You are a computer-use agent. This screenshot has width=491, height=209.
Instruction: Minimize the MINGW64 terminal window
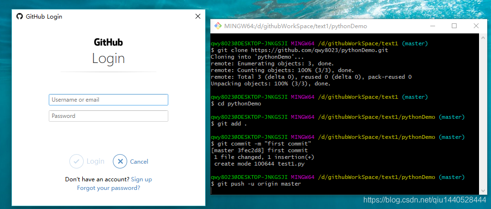coord(433,26)
